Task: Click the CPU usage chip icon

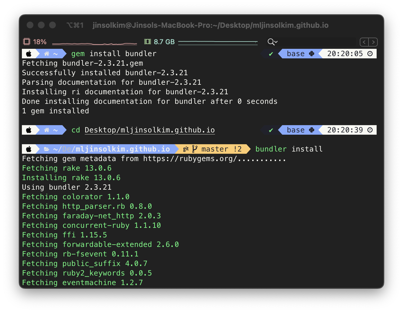Action: (x=27, y=42)
